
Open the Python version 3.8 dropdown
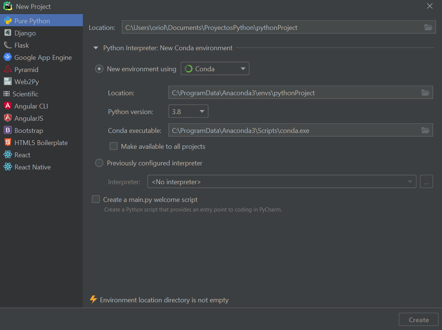tap(188, 111)
